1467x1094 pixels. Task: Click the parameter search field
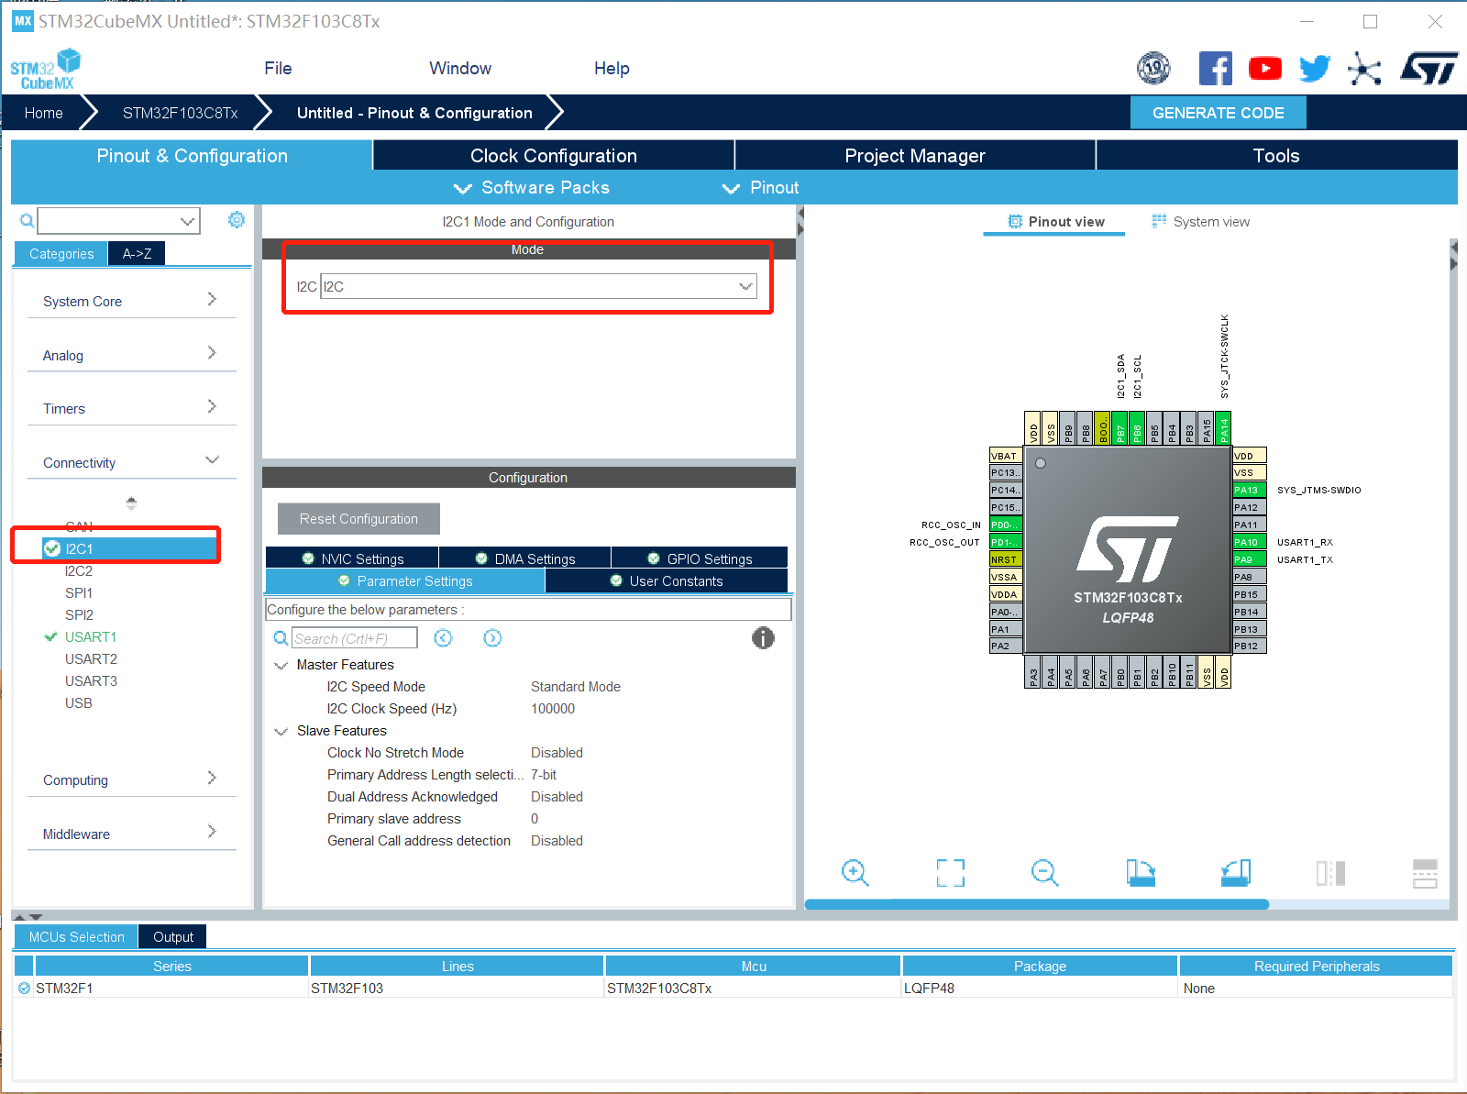click(353, 637)
